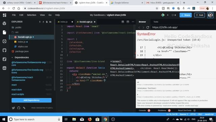Click the Windows search box
The width and height of the screenshot is (216, 122).
coord(35,119)
